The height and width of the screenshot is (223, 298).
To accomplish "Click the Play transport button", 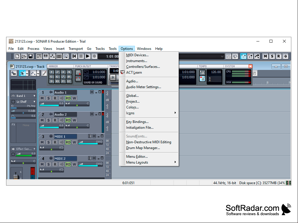I will pyautogui.click(x=88, y=56).
